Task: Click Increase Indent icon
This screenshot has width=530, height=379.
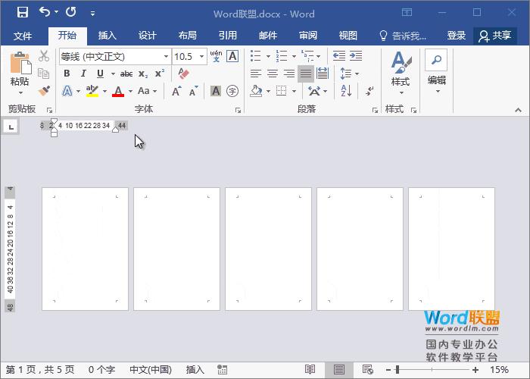Action: 356,56
